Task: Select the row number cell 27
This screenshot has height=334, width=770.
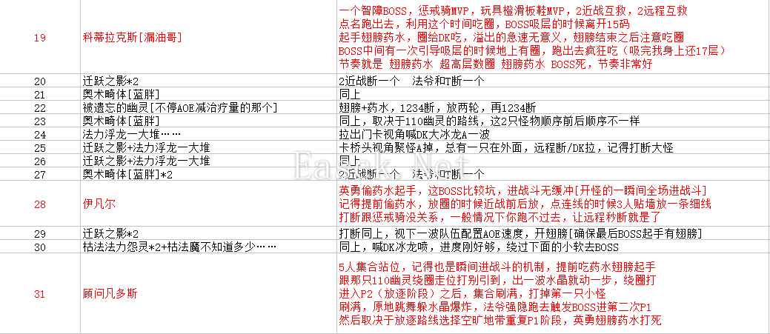Action: pos(39,174)
